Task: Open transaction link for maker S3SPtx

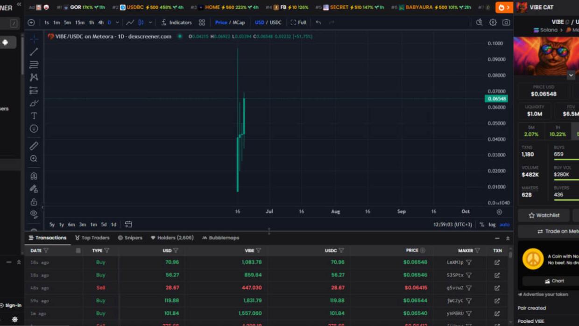Action: click(497, 275)
